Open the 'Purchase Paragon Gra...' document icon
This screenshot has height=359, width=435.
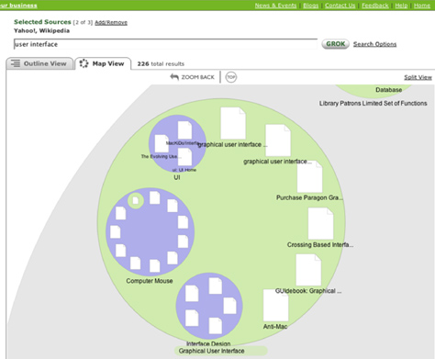tap(310, 176)
